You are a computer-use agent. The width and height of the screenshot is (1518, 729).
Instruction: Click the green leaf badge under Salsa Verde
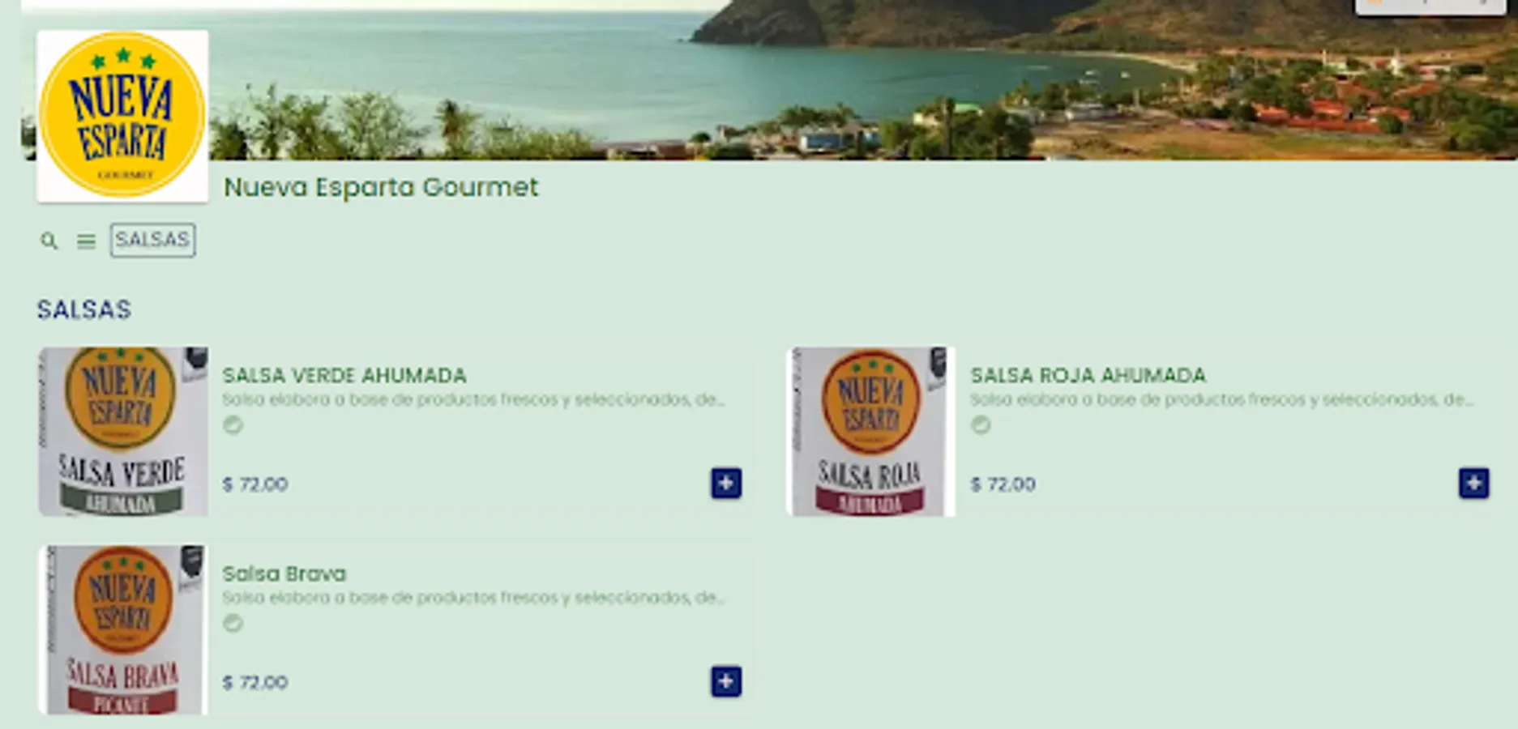click(x=233, y=424)
